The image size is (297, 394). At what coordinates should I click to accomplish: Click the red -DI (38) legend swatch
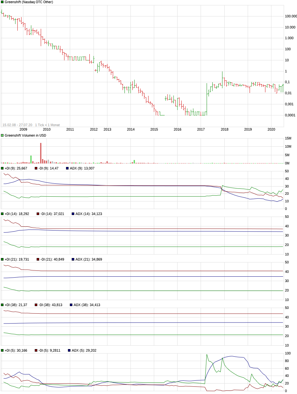(x=36, y=305)
